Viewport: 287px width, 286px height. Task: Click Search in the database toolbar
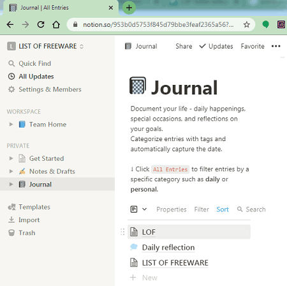click(251, 209)
